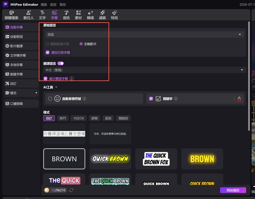255x199 pixels.
Task: Select the yellow glowing BROWN style thumbnail
Action: pyautogui.click(x=202, y=159)
